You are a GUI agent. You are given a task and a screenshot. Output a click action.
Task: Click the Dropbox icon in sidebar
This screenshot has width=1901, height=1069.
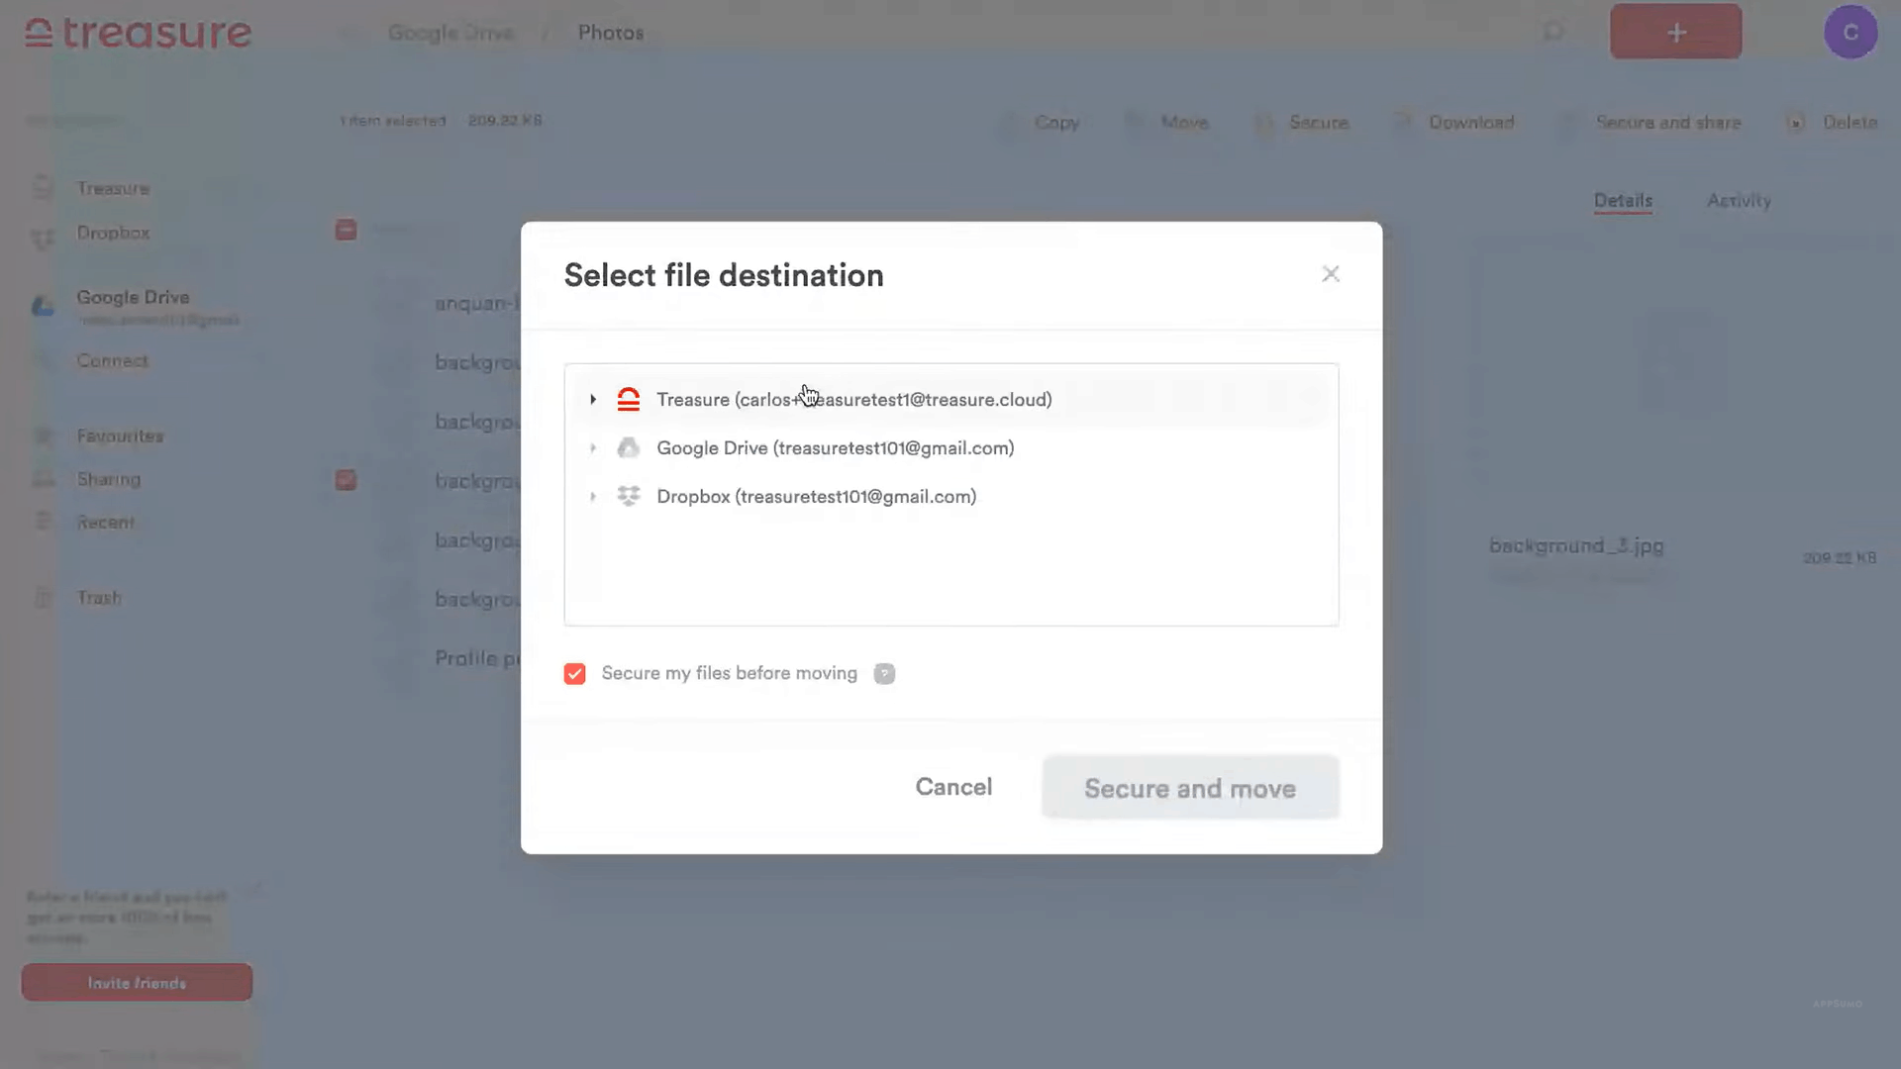[43, 238]
